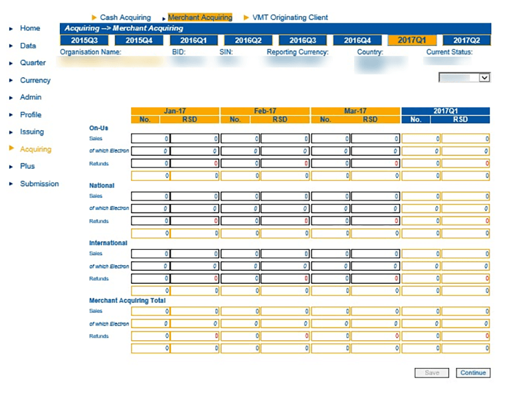
Task: Switch to the 2016Q4 quarter tab
Action: point(359,41)
